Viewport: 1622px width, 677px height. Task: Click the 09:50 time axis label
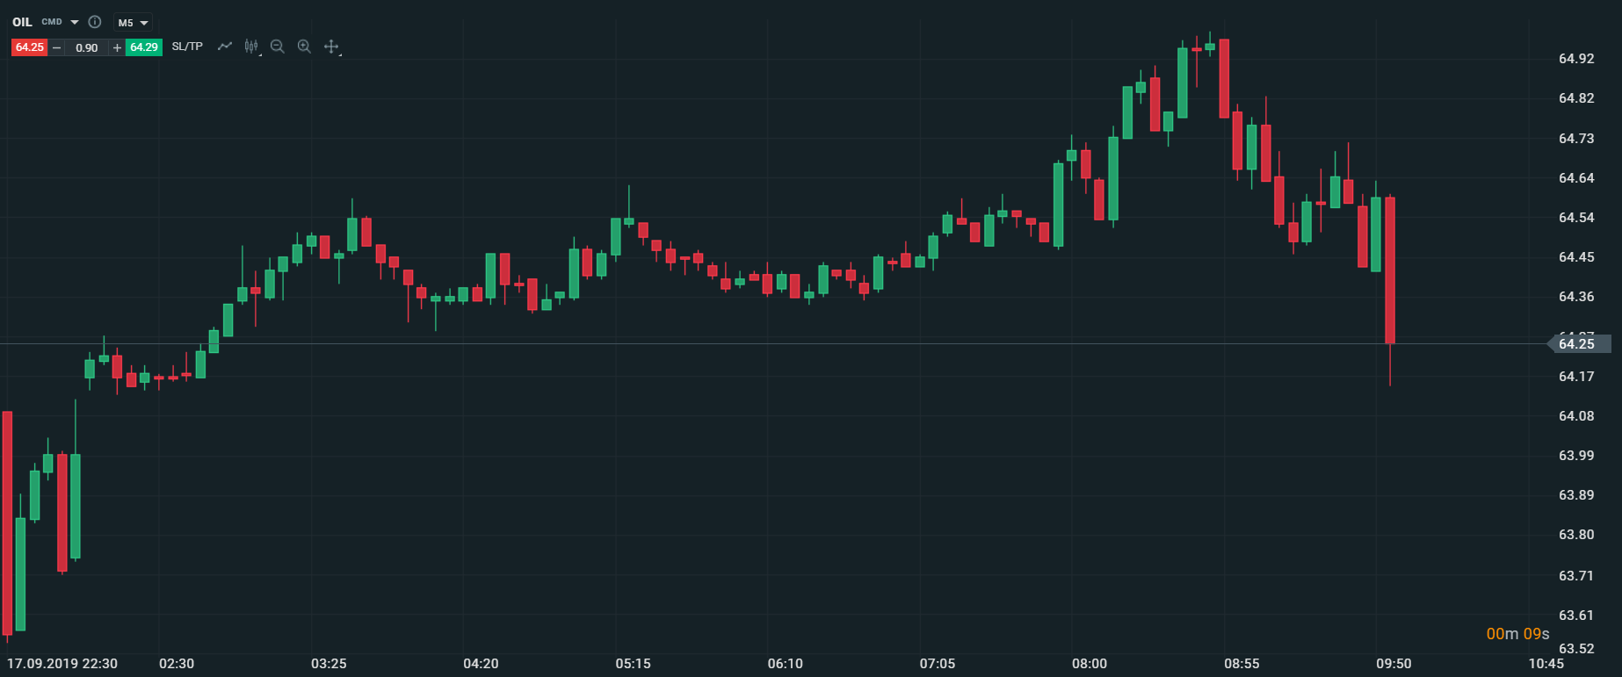[x=1394, y=664]
